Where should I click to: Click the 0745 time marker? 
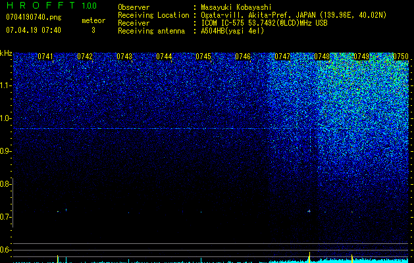(x=203, y=57)
